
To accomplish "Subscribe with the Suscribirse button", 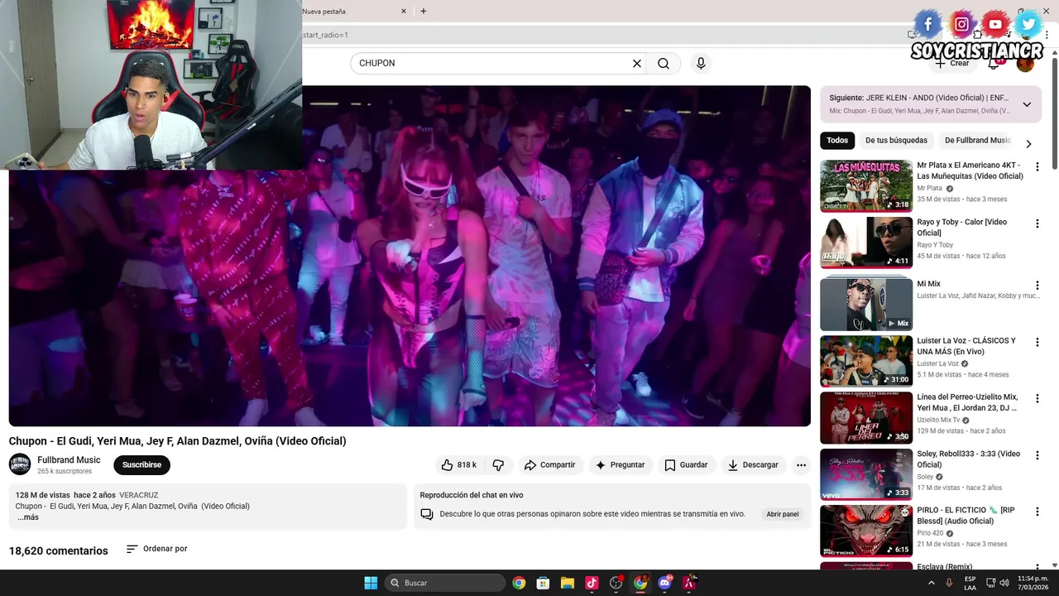I will tap(141, 465).
